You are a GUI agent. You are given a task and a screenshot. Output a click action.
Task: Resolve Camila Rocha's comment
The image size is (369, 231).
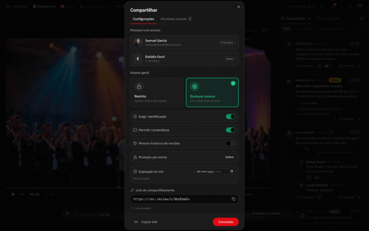tap(347, 66)
